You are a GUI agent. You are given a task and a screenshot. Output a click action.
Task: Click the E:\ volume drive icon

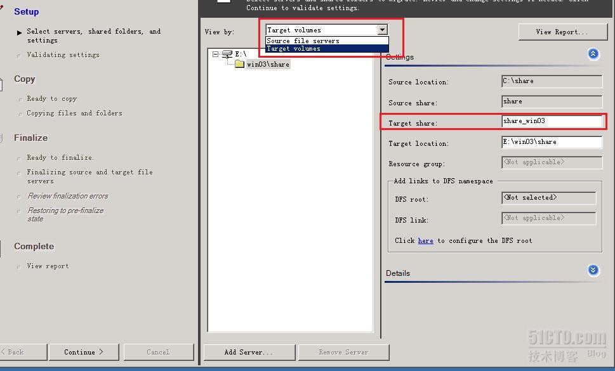[227, 55]
